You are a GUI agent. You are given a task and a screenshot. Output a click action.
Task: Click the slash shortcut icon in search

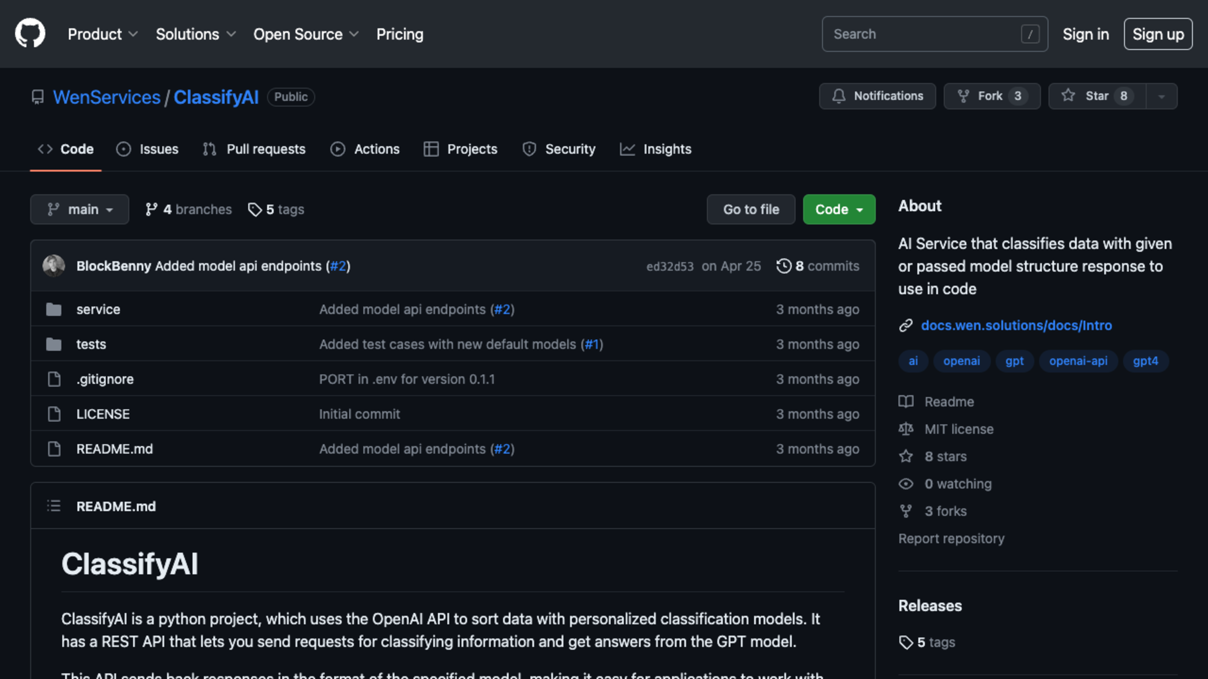tap(1030, 34)
